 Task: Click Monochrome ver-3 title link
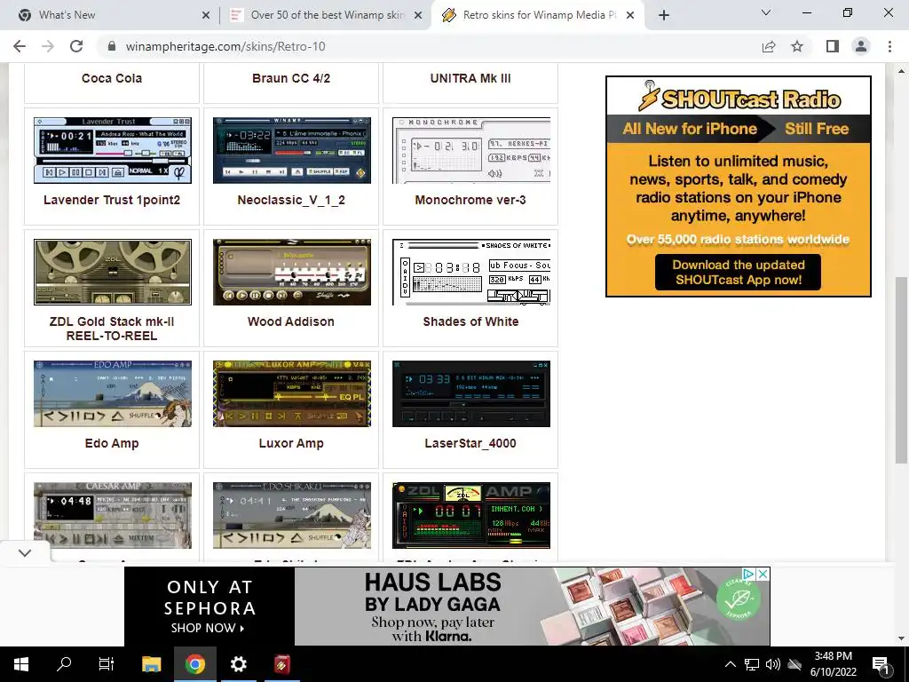click(x=470, y=200)
